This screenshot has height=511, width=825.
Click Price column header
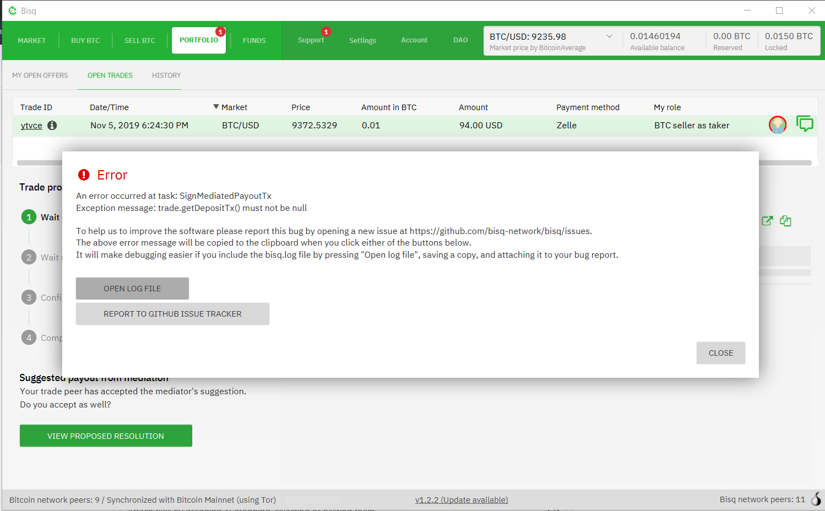[x=301, y=107]
